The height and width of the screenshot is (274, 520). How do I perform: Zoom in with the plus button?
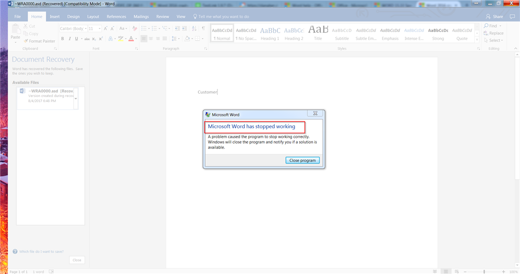(x=503, y=271)
